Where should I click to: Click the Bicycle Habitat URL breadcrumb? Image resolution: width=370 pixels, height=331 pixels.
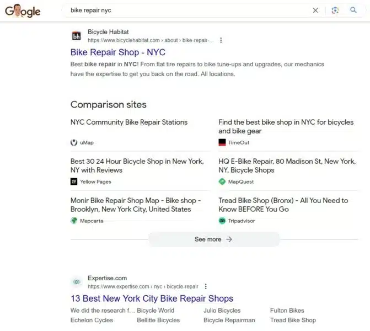point(149,40)
